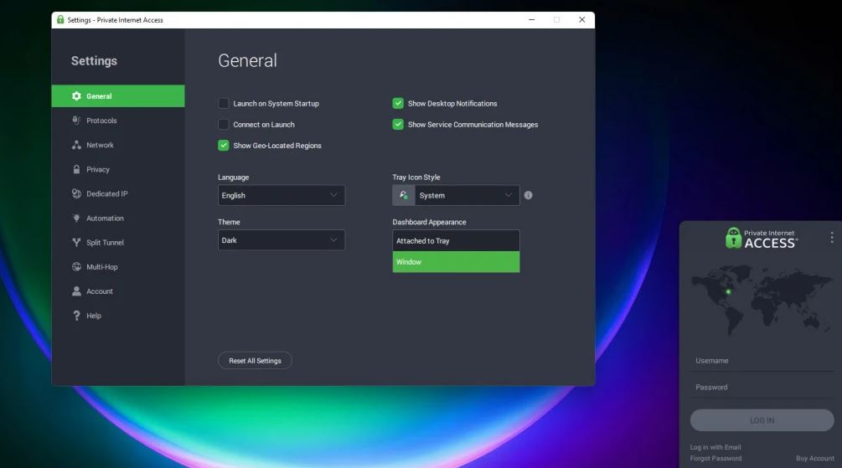
Task: Open the Theme dropdown showing Dark
Action: pyautogui.click(x=282, y=240)
